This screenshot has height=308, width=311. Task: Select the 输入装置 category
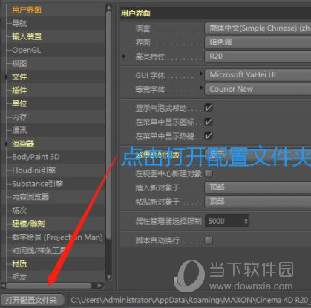[x=27, y=36]
